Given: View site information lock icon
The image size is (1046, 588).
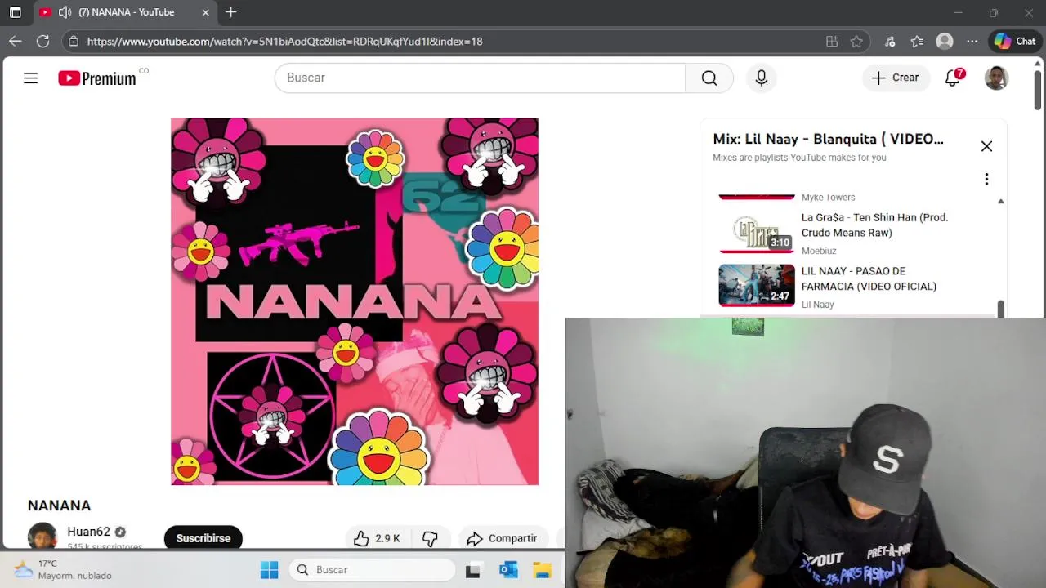Looking at the screenshot, I should 74,41.
